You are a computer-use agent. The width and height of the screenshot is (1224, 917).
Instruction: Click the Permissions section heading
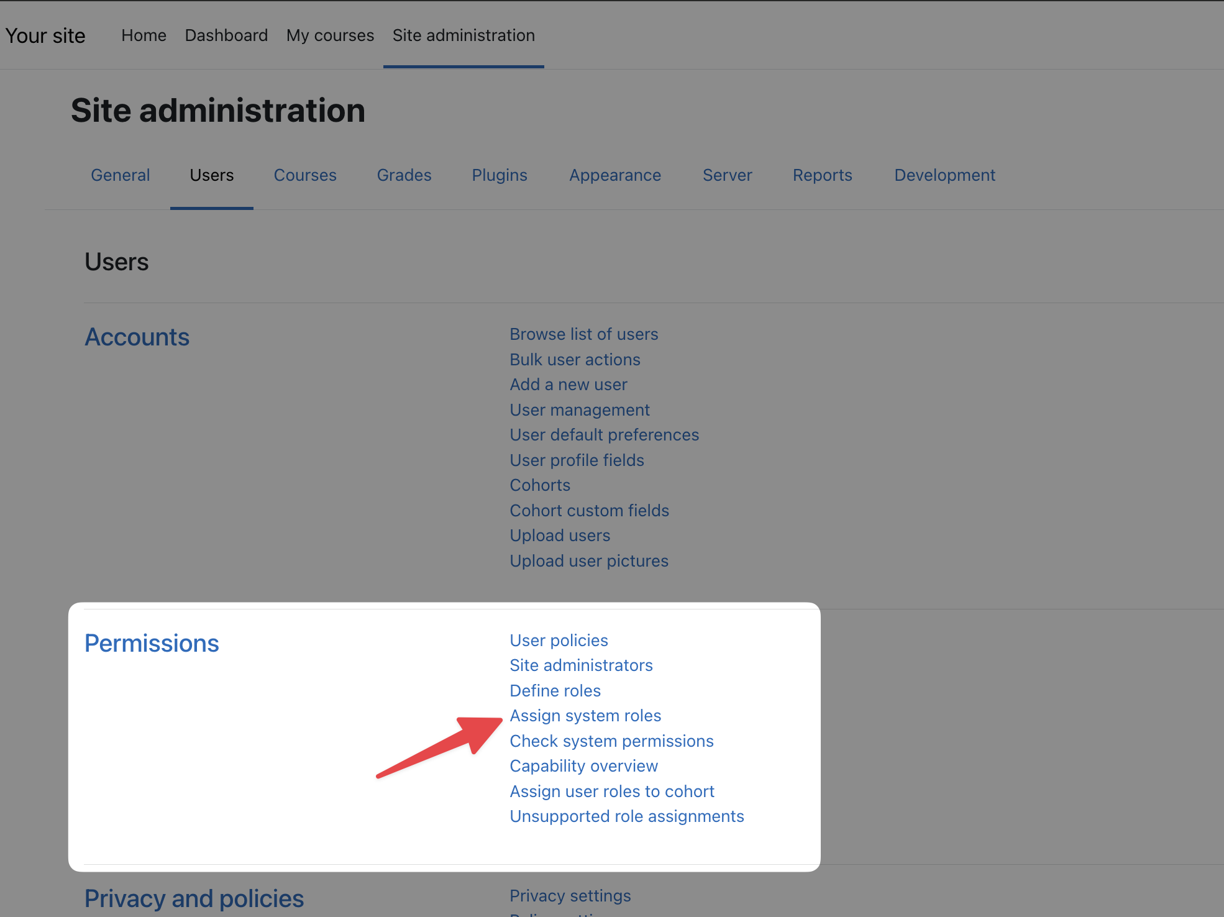point(152,644)
